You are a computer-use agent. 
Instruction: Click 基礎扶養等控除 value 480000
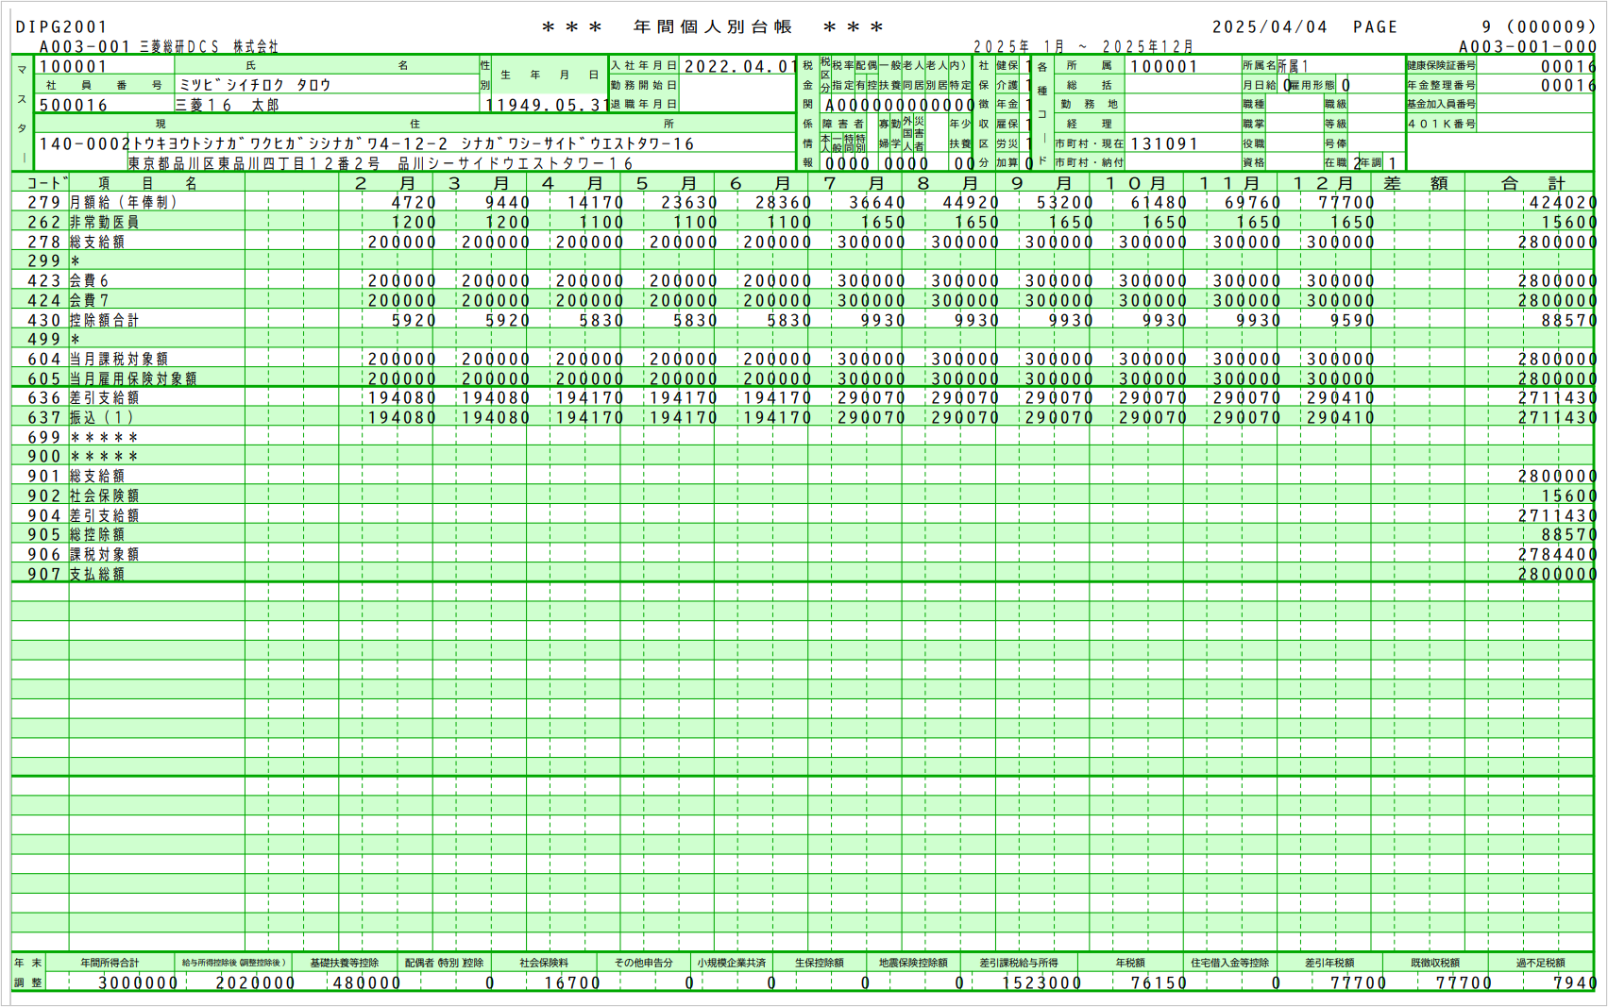367,982
